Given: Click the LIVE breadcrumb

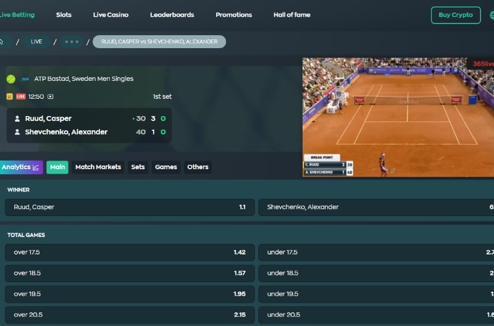Looking at the screenshot, I should (36, 41).
